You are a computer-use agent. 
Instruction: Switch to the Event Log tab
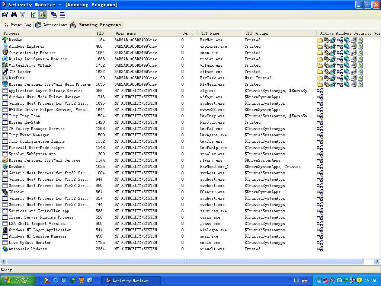point(17,25)
